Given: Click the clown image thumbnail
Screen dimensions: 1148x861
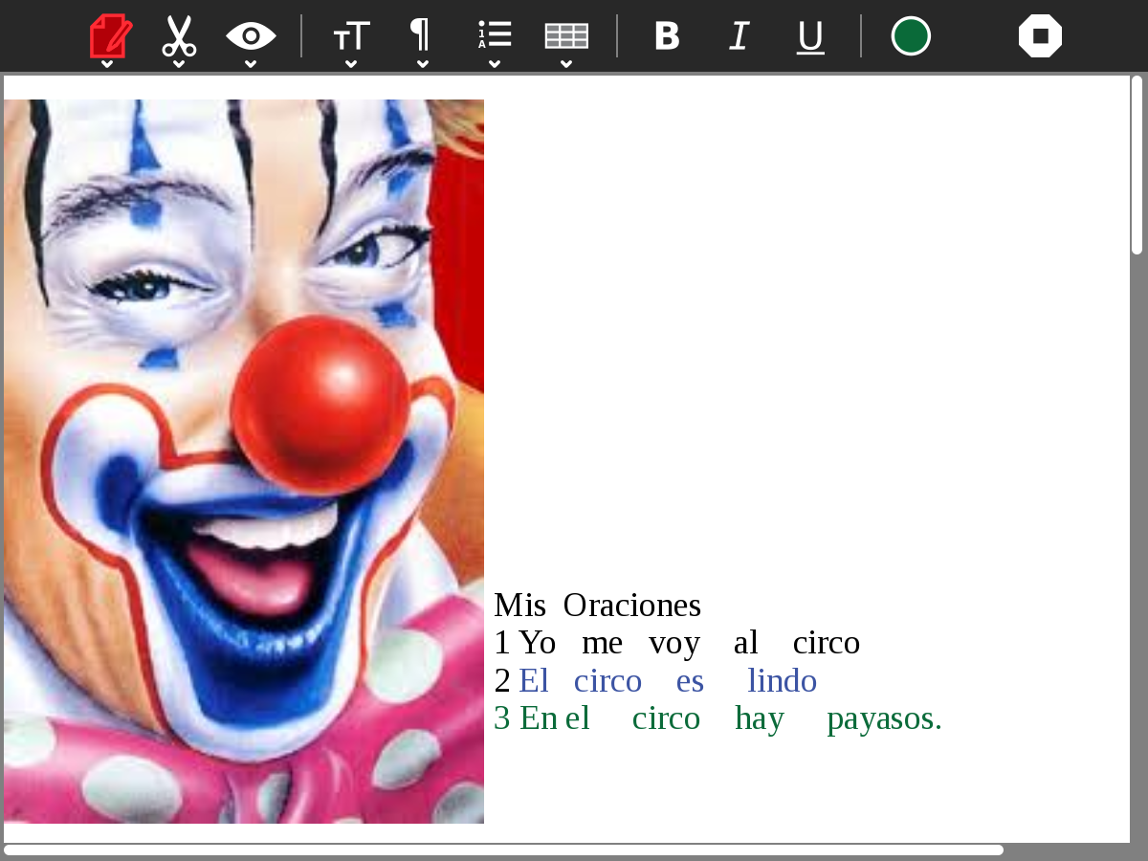Looking at the screenshot, I should pyautogui.click(x=244, y=459).
